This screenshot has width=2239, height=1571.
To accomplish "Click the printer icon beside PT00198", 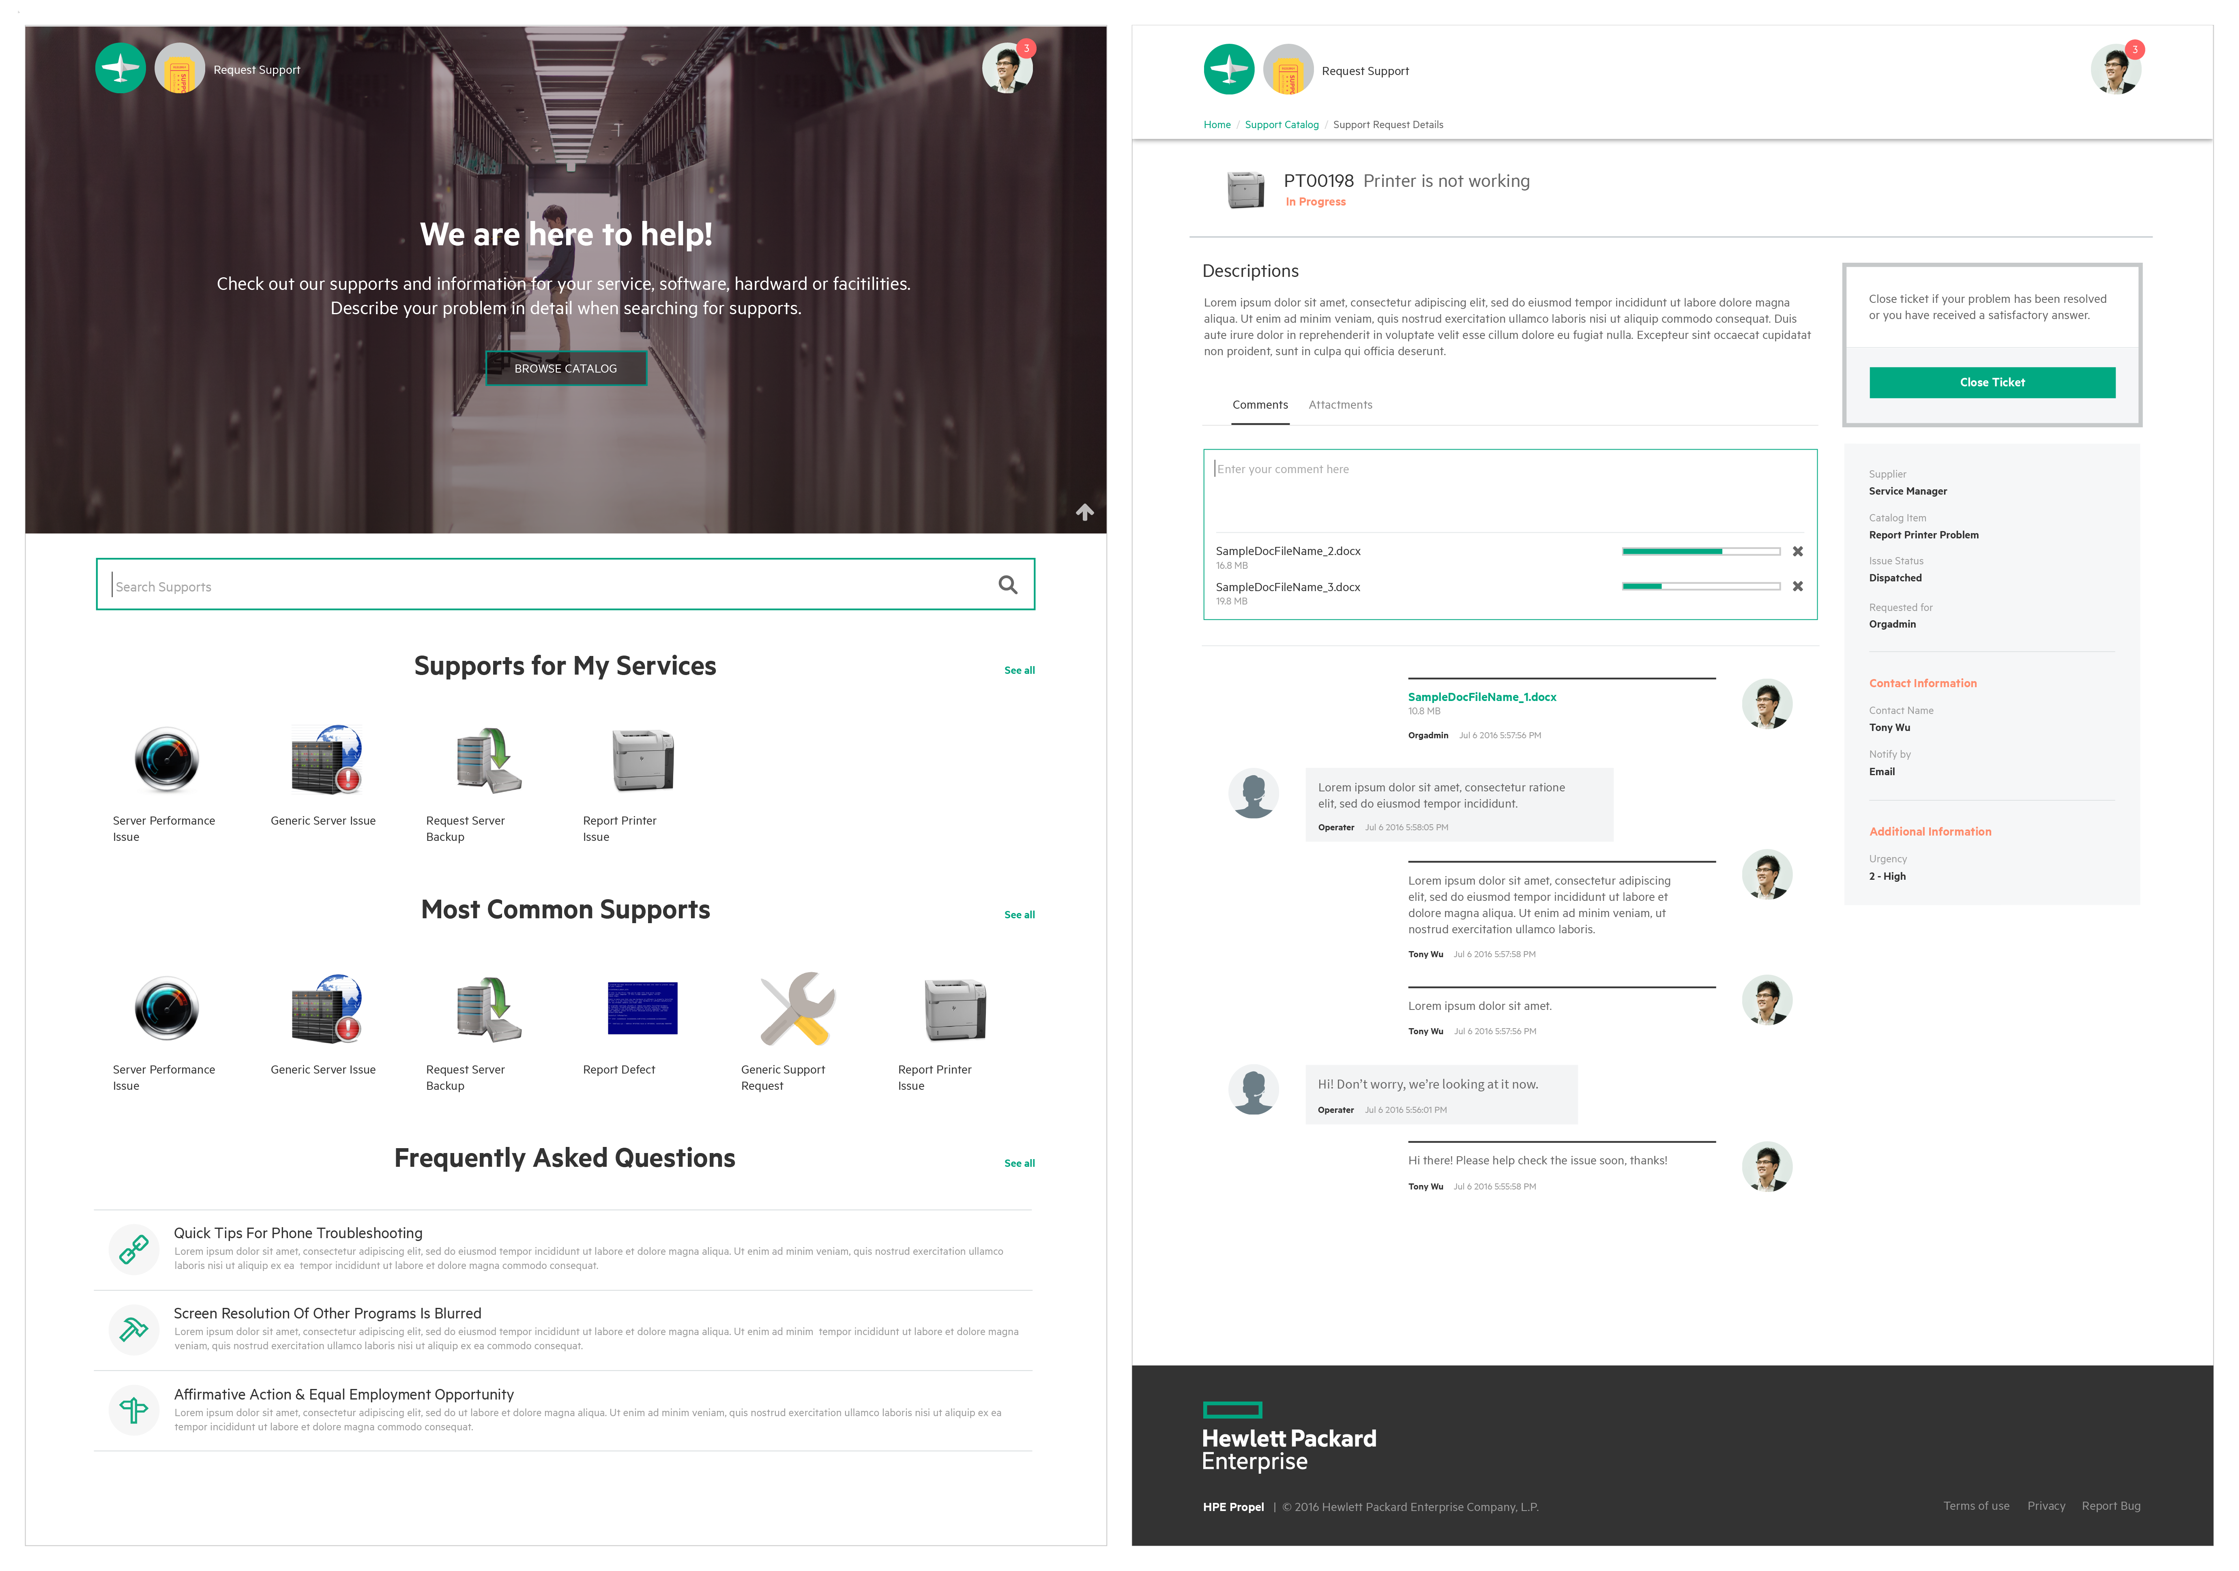I will [x=1245, y=189].
